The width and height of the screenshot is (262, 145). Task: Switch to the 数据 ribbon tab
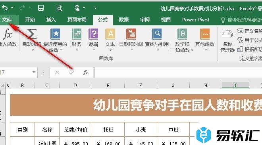124,20
